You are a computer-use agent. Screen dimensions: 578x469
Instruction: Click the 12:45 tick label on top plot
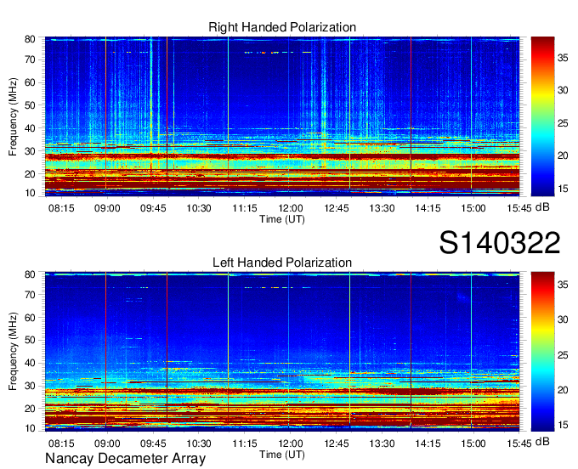337,208
